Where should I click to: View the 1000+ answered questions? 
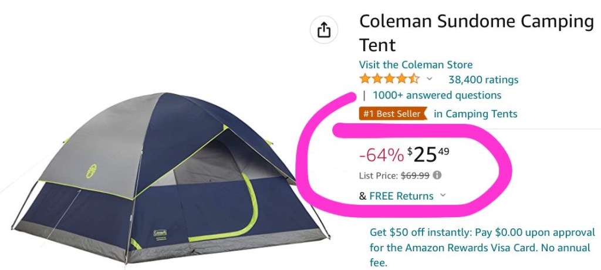point(437,95)
